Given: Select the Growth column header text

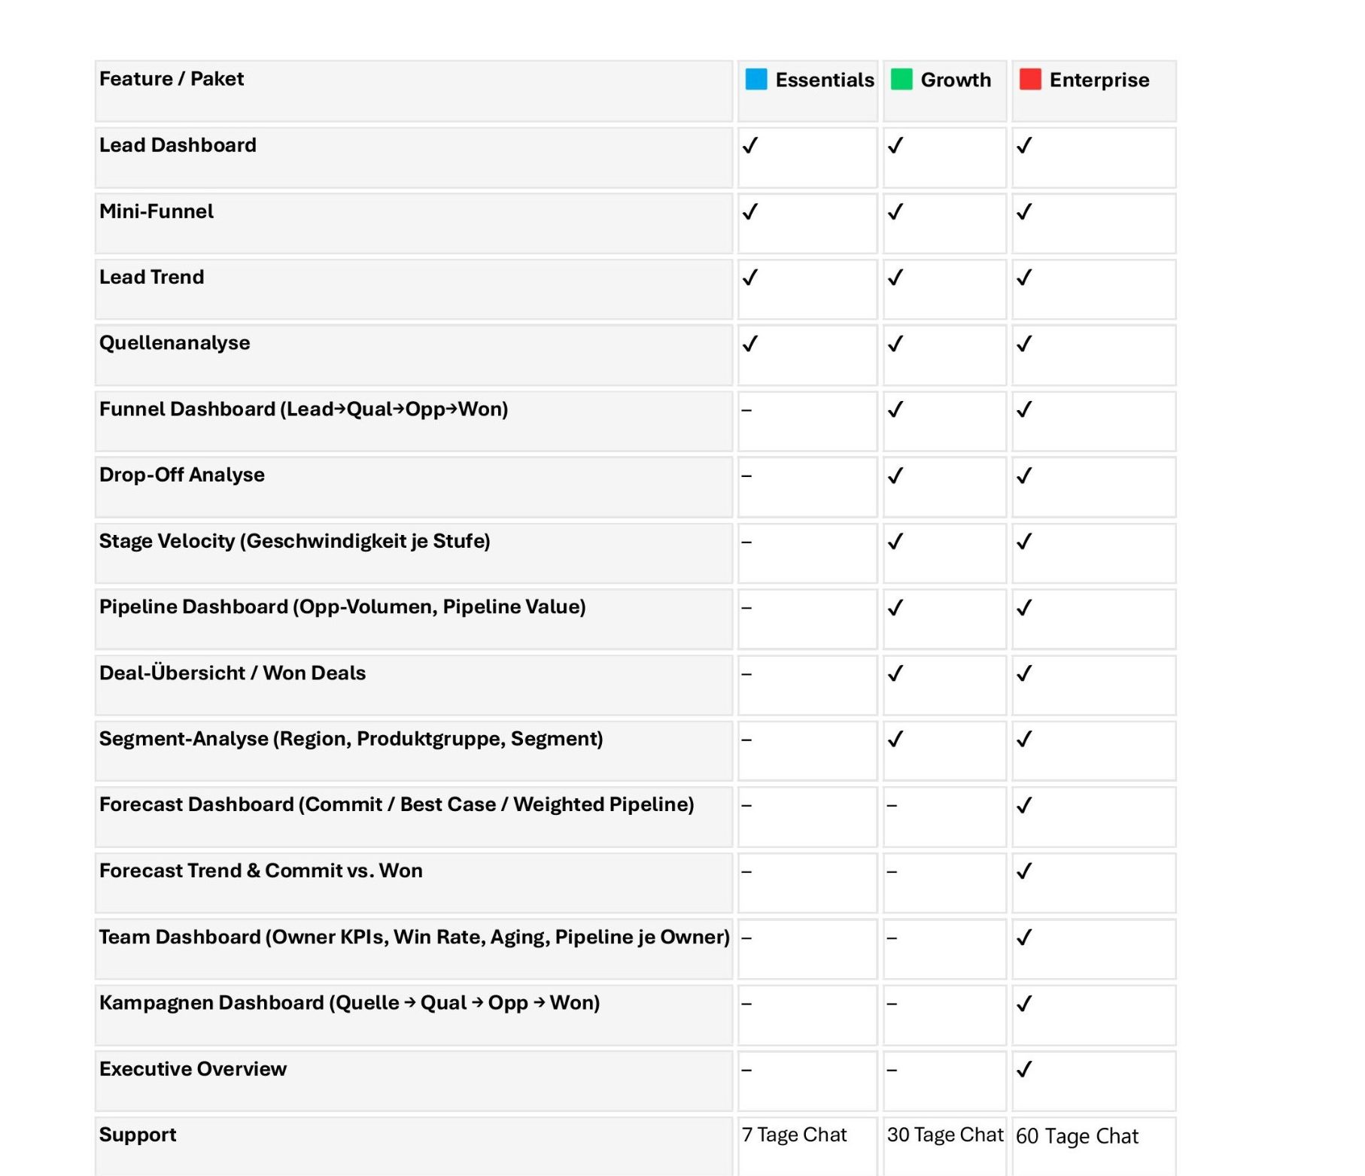Looking at the screenshot, I should point(956,80).
